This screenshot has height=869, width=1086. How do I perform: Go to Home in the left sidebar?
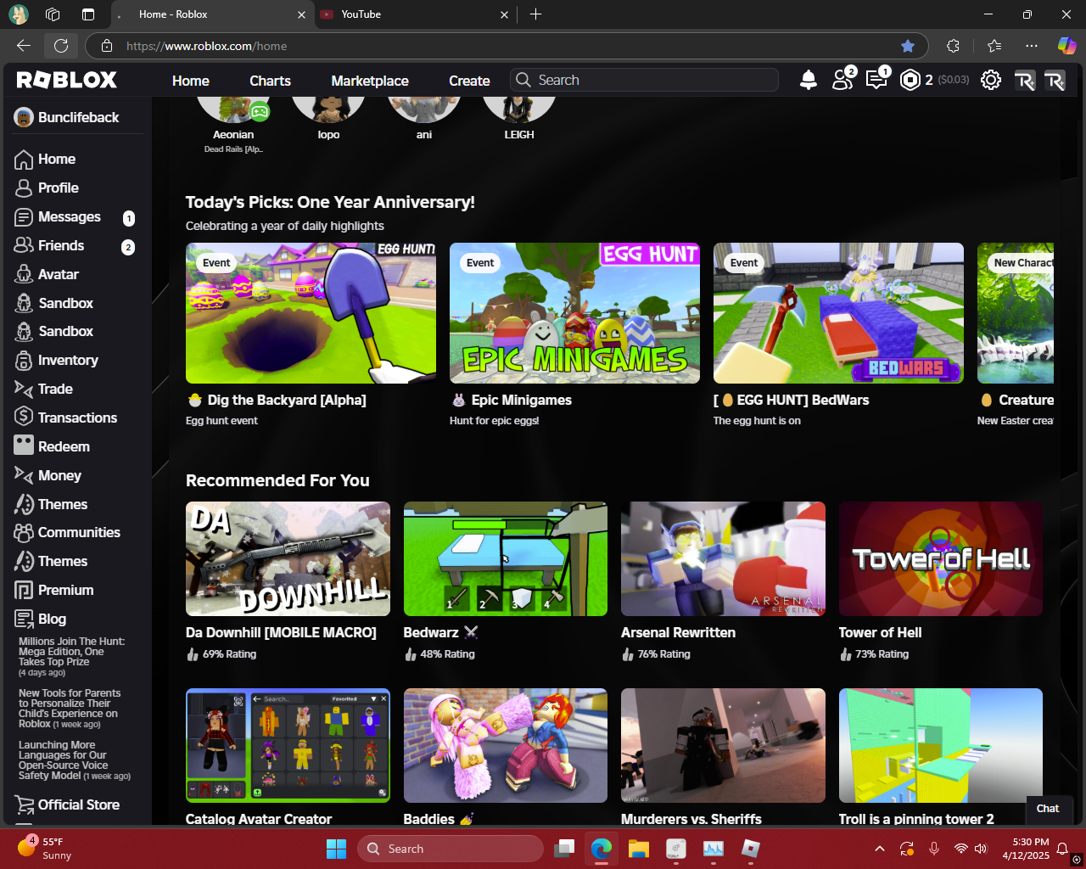click(x=57, y=159)
